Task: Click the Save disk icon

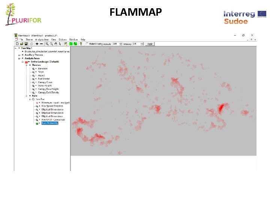Action: 26,44
